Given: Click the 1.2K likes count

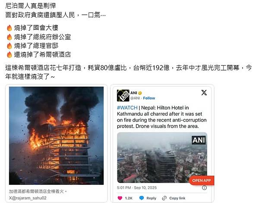Looking at the screenshot, I should [129, 198].
